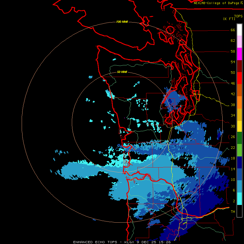Click the "2" legend value
Screen dimensions: 244x244
pyautogui.click(x=234, y=201)
